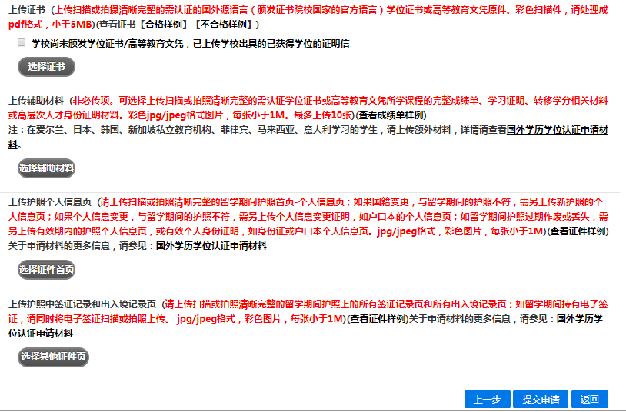The height and width of the screenshot is (412, 626).
Task: Click the 返回 button
Action: (x=590, y=399)
